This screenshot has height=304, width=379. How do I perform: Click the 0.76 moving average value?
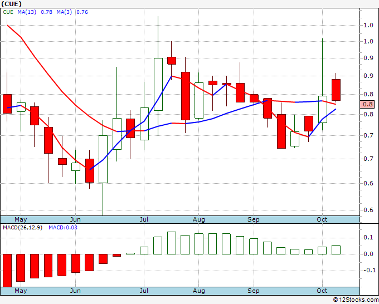tap(82, 12)
